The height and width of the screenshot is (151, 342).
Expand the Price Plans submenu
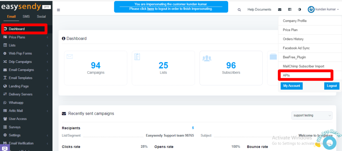pyautogui.click(x=47, y=37)
